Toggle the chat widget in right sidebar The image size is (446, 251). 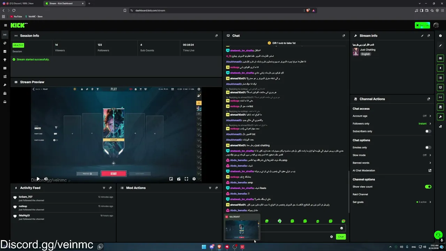pyautogui.click(x=440, y=88)
